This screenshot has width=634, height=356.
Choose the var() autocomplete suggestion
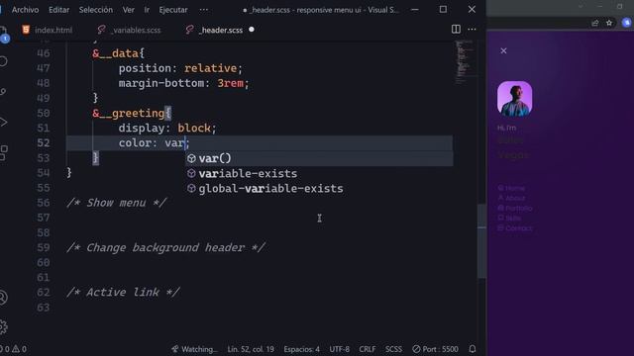point(319,158)
